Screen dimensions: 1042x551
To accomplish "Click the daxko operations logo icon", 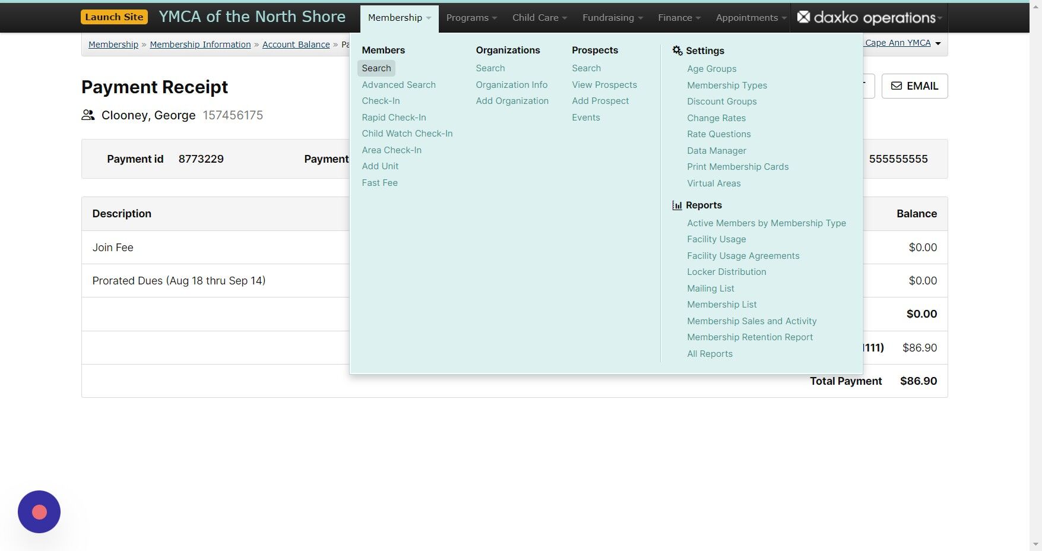I will pyautogui.click(x=803, y=17).
